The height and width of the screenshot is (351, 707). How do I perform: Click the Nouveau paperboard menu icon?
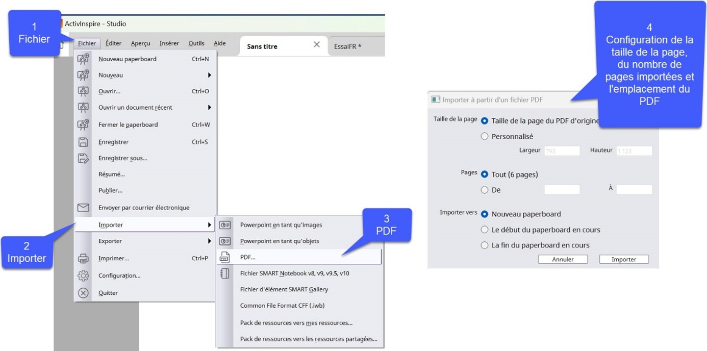[83, 59]
